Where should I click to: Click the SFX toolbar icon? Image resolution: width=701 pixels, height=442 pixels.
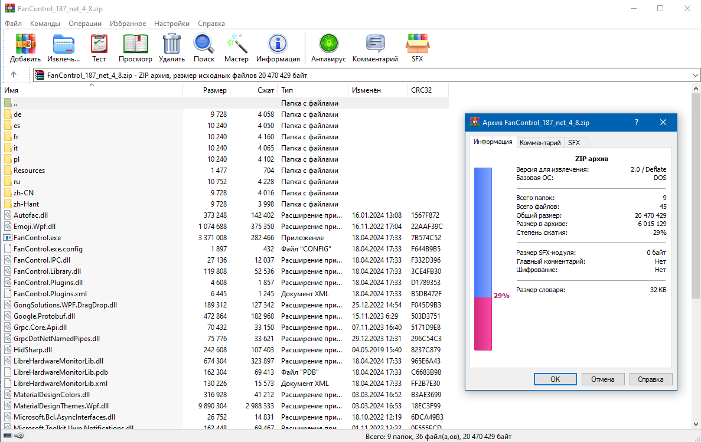(x=417, y=47)
